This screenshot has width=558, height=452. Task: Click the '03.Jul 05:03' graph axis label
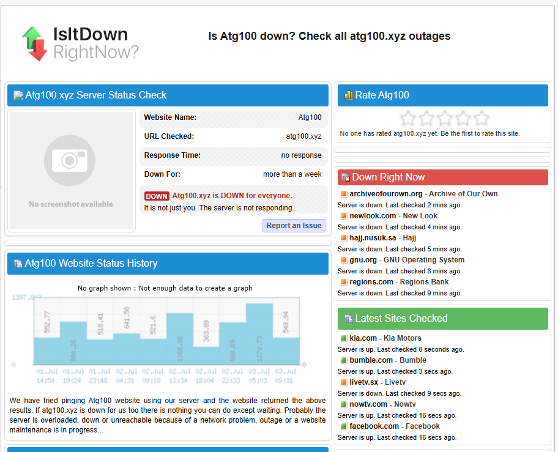[258, 376]
